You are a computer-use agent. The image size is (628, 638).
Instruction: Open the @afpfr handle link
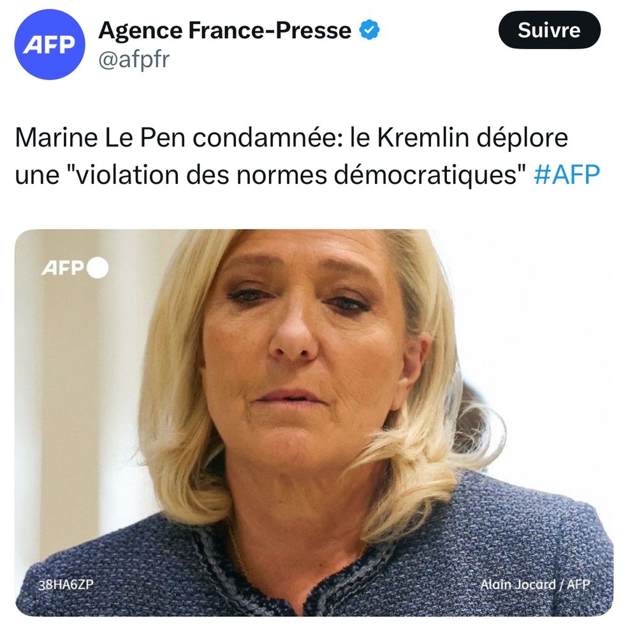click(134, 59)
